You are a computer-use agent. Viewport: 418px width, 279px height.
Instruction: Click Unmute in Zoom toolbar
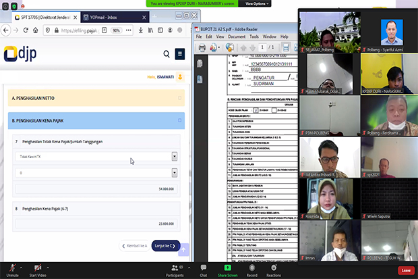[x=13, y=270]
